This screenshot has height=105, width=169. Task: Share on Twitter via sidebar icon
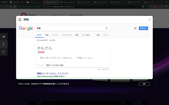pyautogui.click(x=4, y=37)
